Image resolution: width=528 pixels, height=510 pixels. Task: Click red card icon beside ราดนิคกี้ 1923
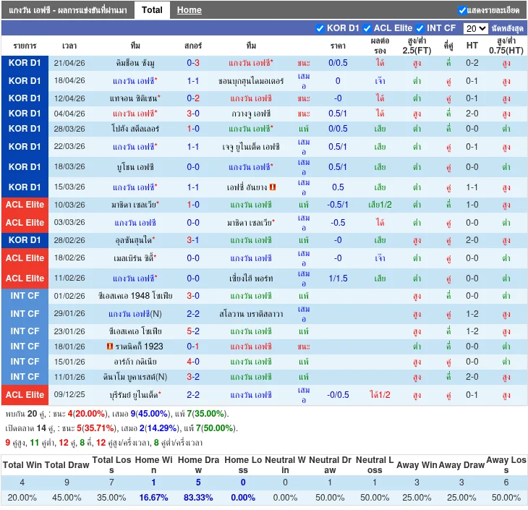click(x=109, y=347)
